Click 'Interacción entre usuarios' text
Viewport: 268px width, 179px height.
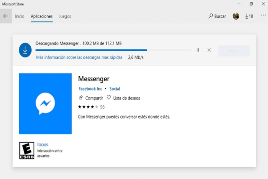(49, 153)
